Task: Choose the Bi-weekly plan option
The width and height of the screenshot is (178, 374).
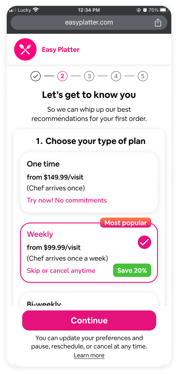Action: [x=89, y=300]
